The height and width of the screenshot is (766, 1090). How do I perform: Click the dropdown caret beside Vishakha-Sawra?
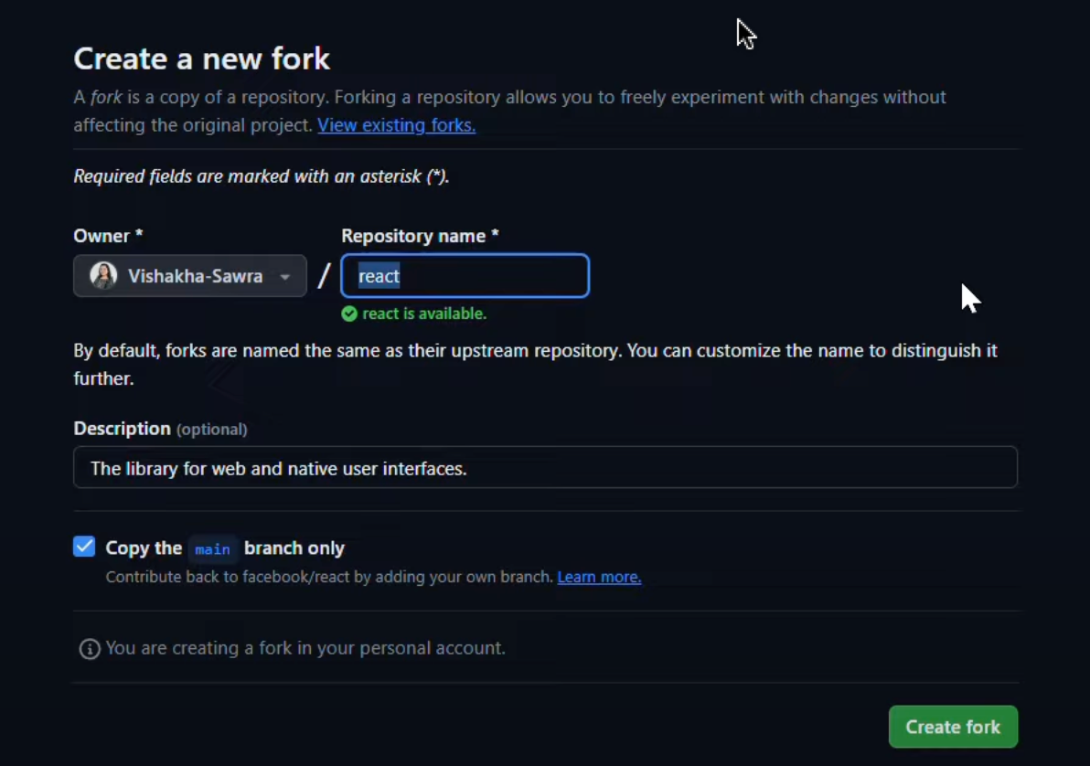284,276
